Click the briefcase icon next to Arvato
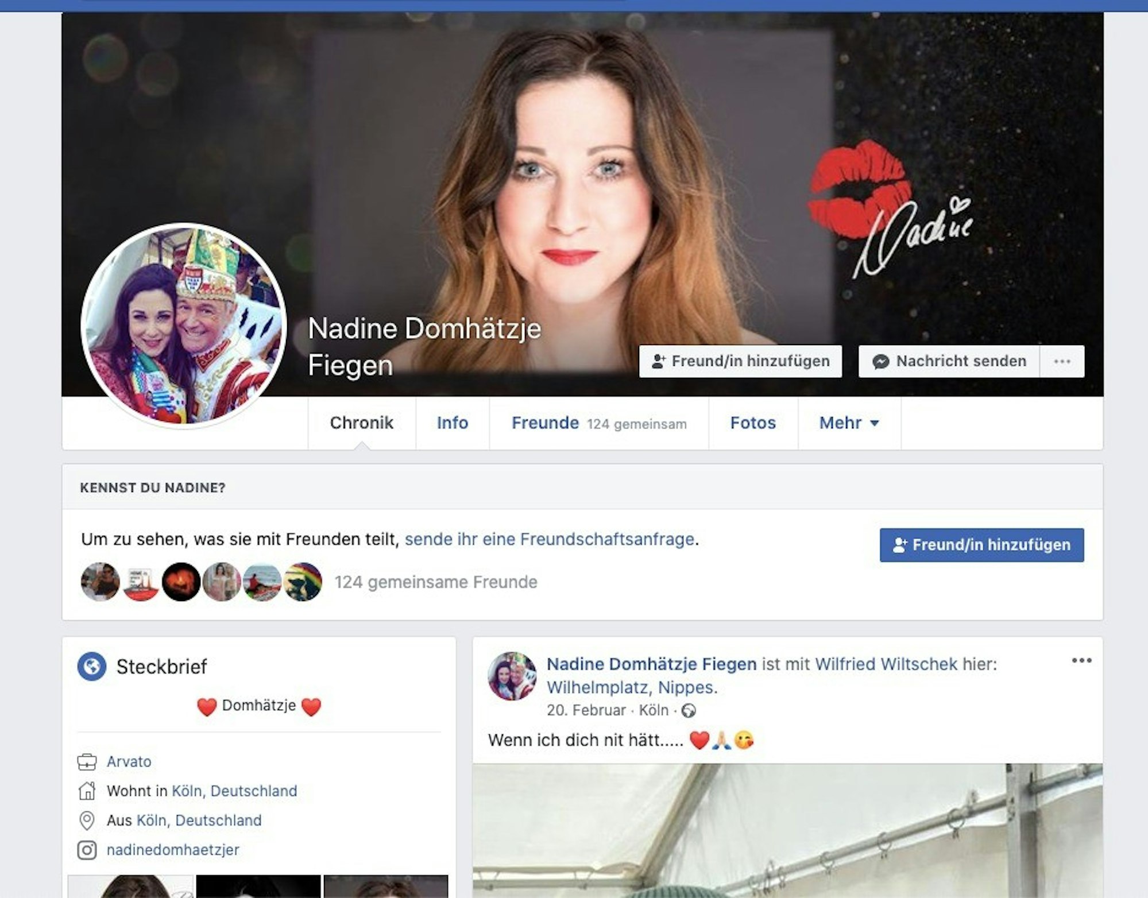 point(87,762)
